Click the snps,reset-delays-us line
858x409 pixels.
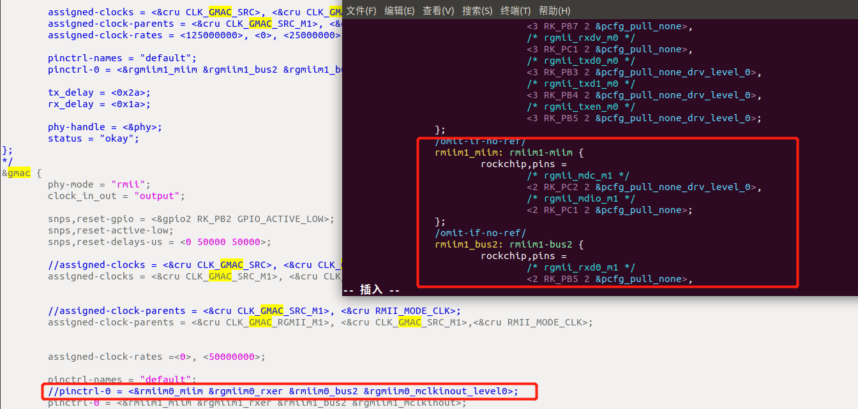point(160,242)
